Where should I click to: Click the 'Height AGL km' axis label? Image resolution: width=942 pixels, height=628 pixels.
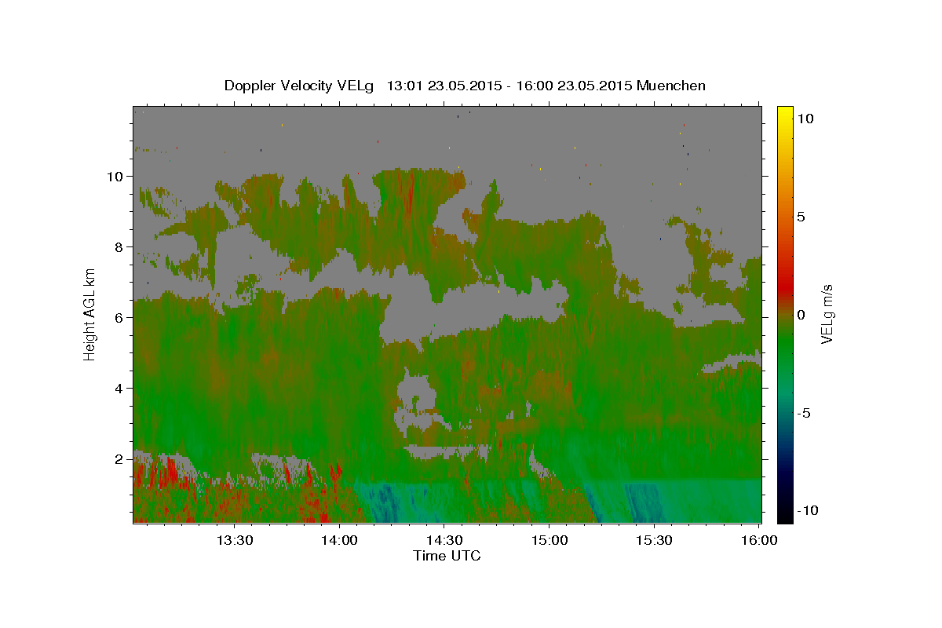coord(89,313)
